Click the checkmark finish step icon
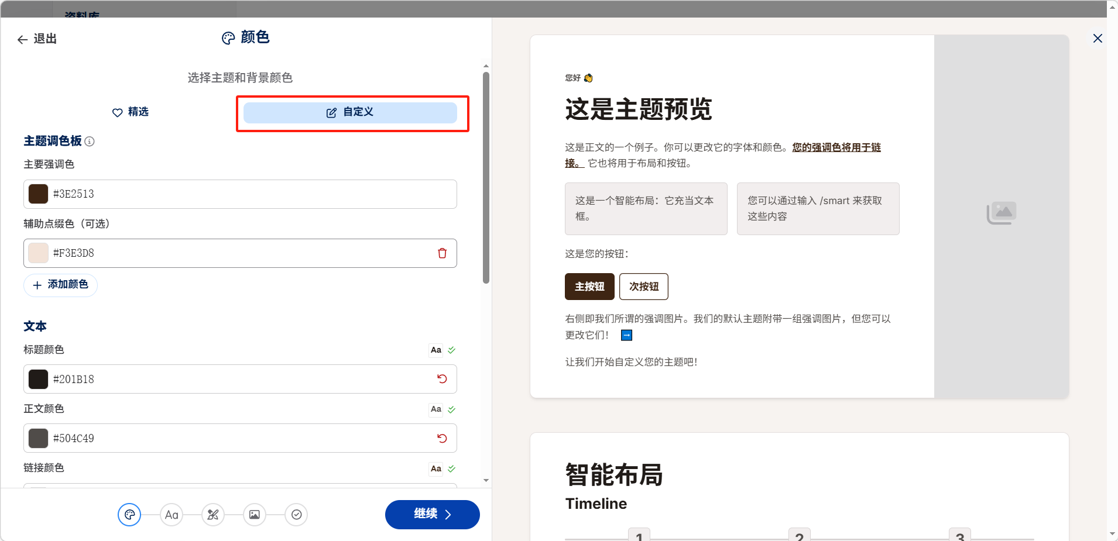 (x=297, y=515)
